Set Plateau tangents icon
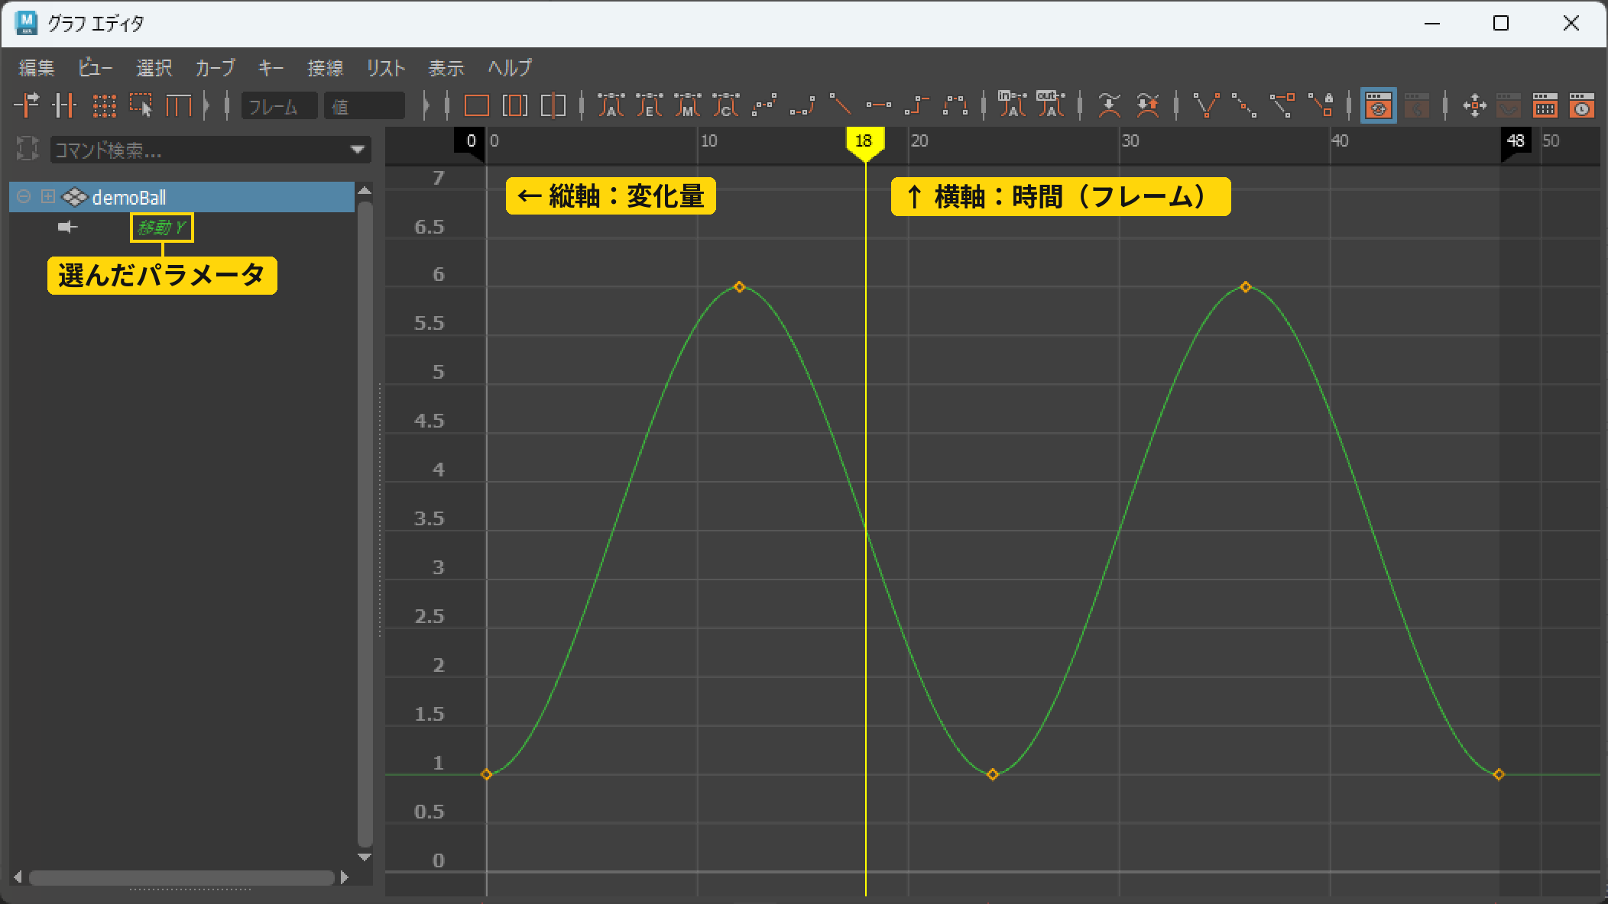This screenshot has height=904, width=1608. (x=955, y=105)
